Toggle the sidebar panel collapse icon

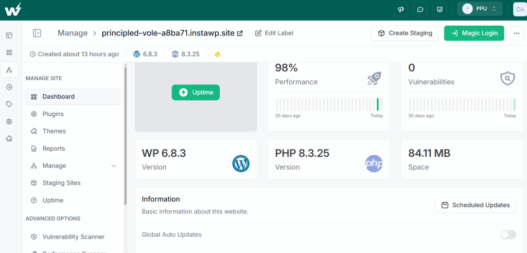(x=37, y=33)
